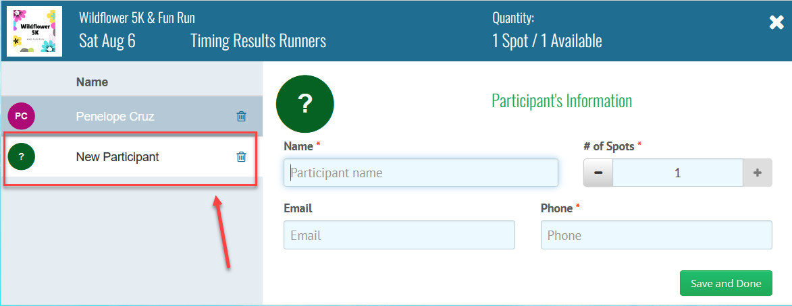
Task: Click trash icon beside New Participant
Action: pyautogui.click(x=241, y=157)
